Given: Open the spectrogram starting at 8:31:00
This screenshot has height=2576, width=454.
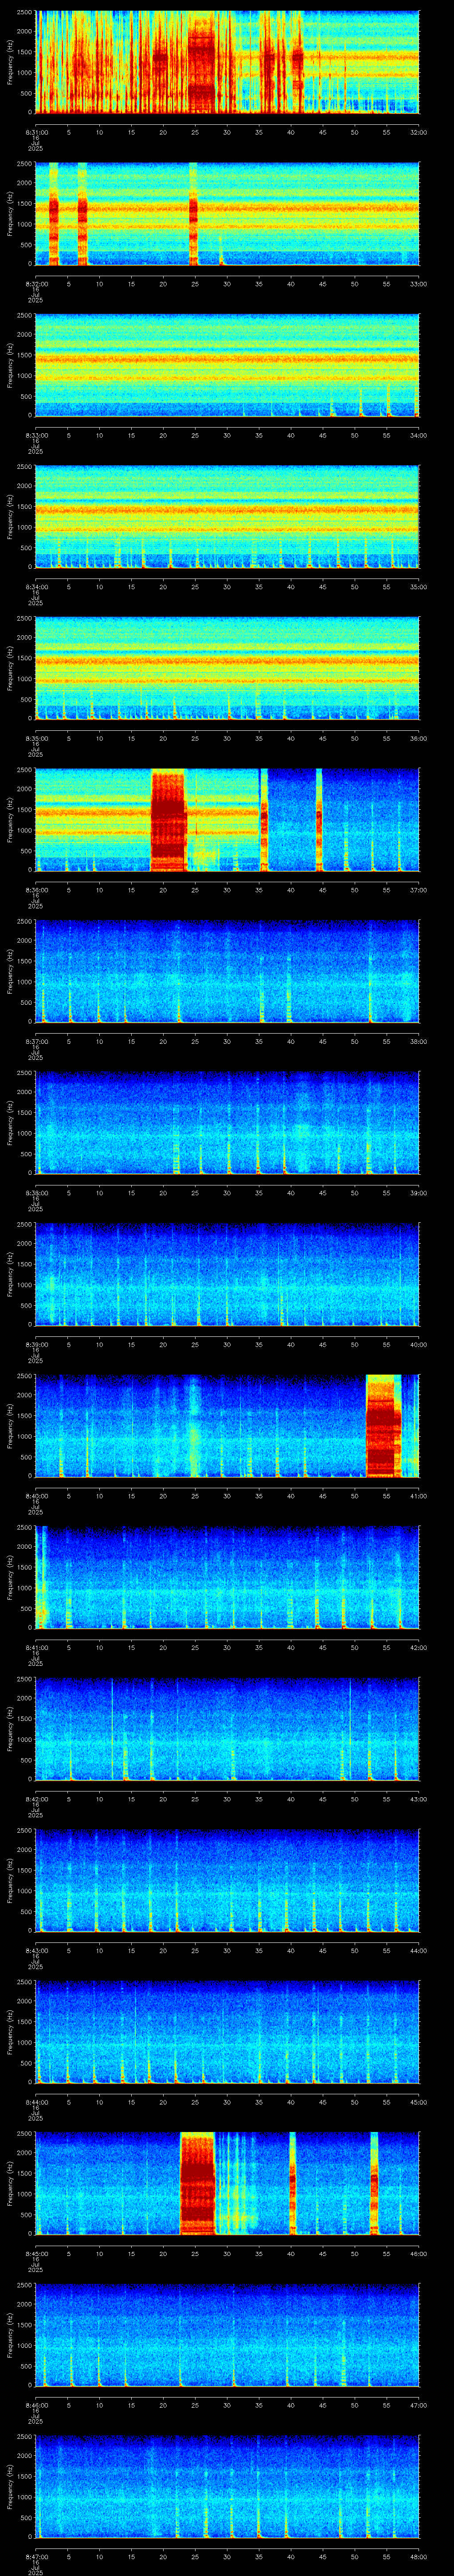Looking at the screenshot, I should [227, 62].
